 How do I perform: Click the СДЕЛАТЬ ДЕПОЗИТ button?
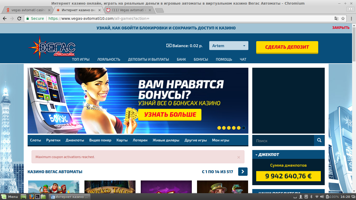(x=287, y=47)
